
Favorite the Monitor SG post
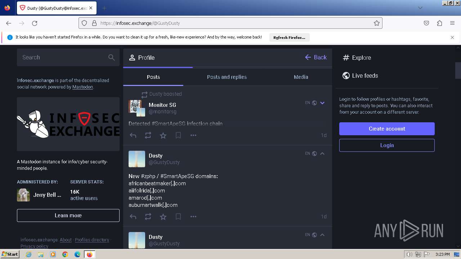tap(163, 136)
